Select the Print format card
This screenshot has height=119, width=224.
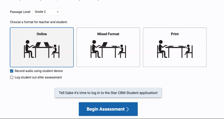(x=175, y=47)
